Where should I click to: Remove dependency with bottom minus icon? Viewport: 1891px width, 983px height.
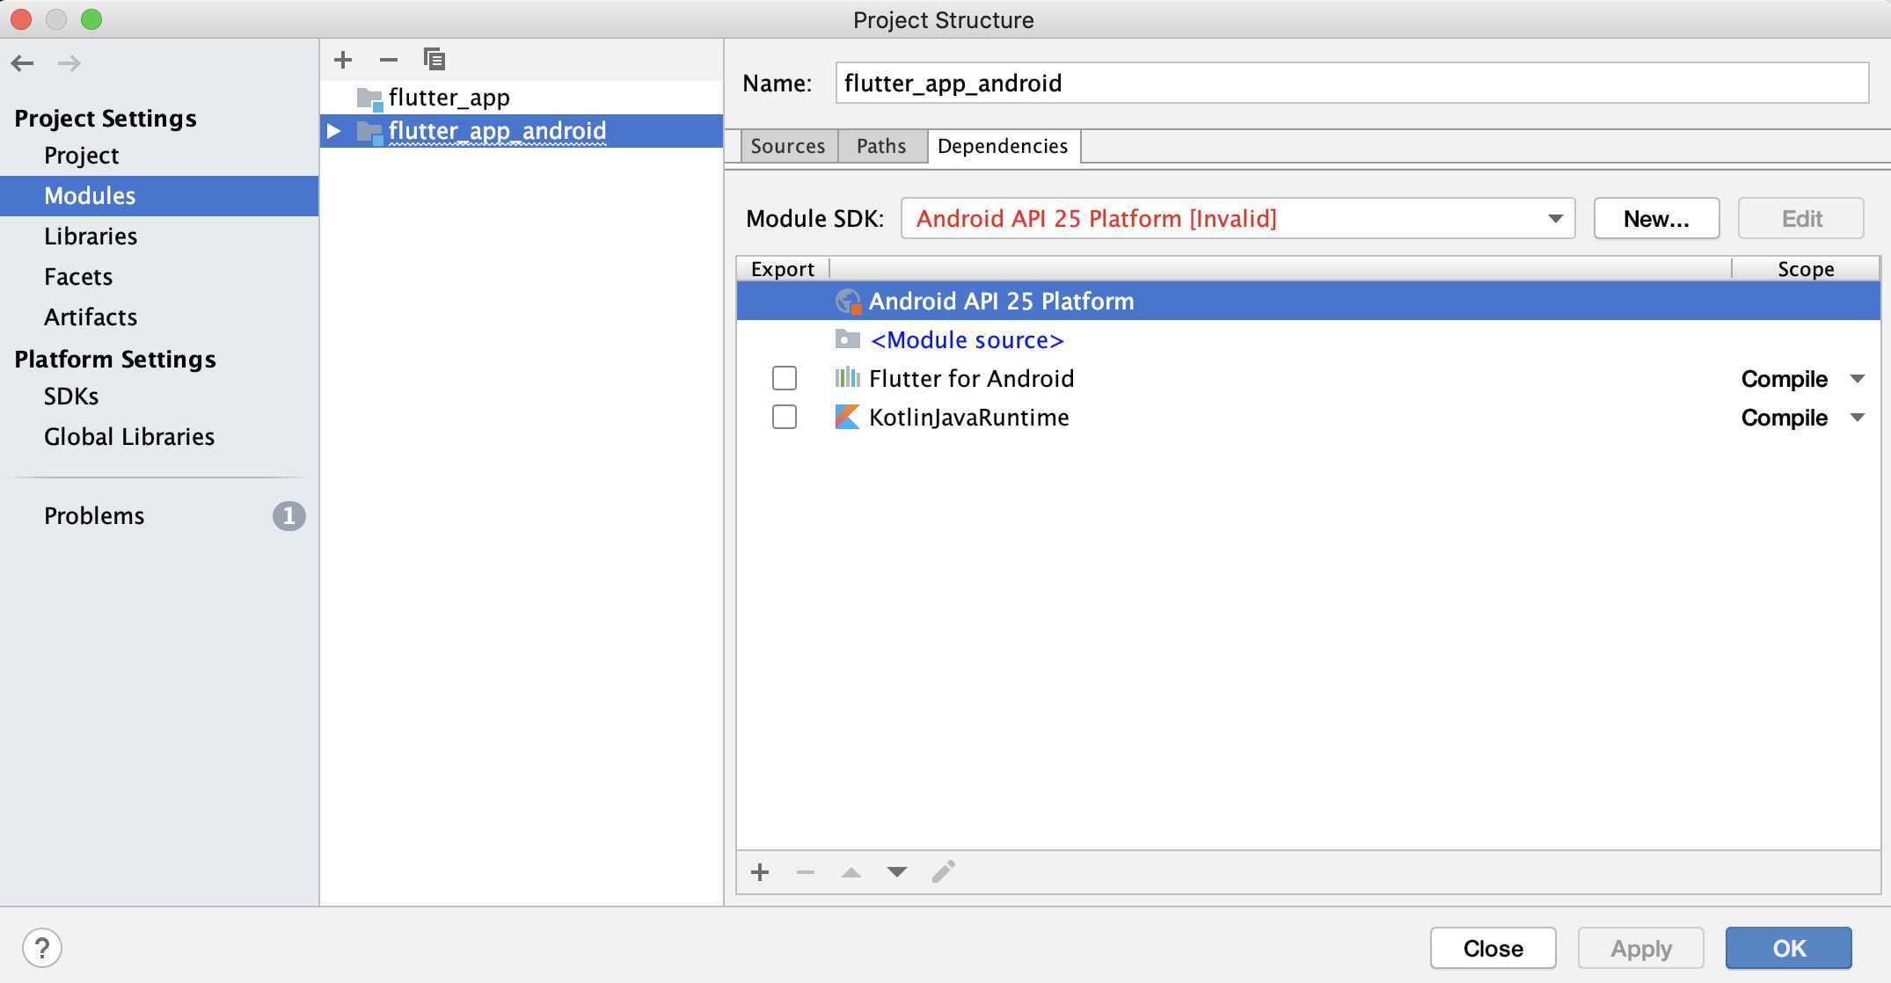pos(806,872)
